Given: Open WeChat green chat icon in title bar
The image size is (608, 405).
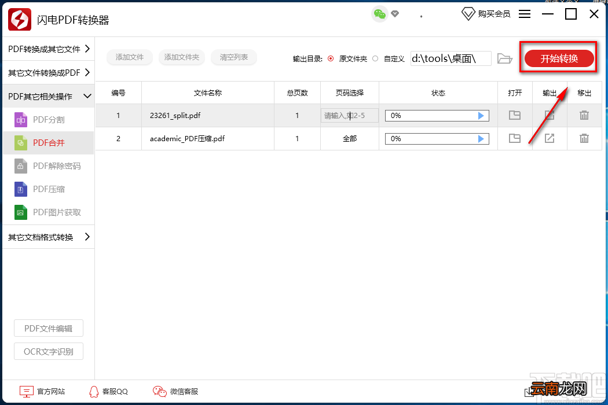Looking at the screenshot, I should [x=380, y=14].
